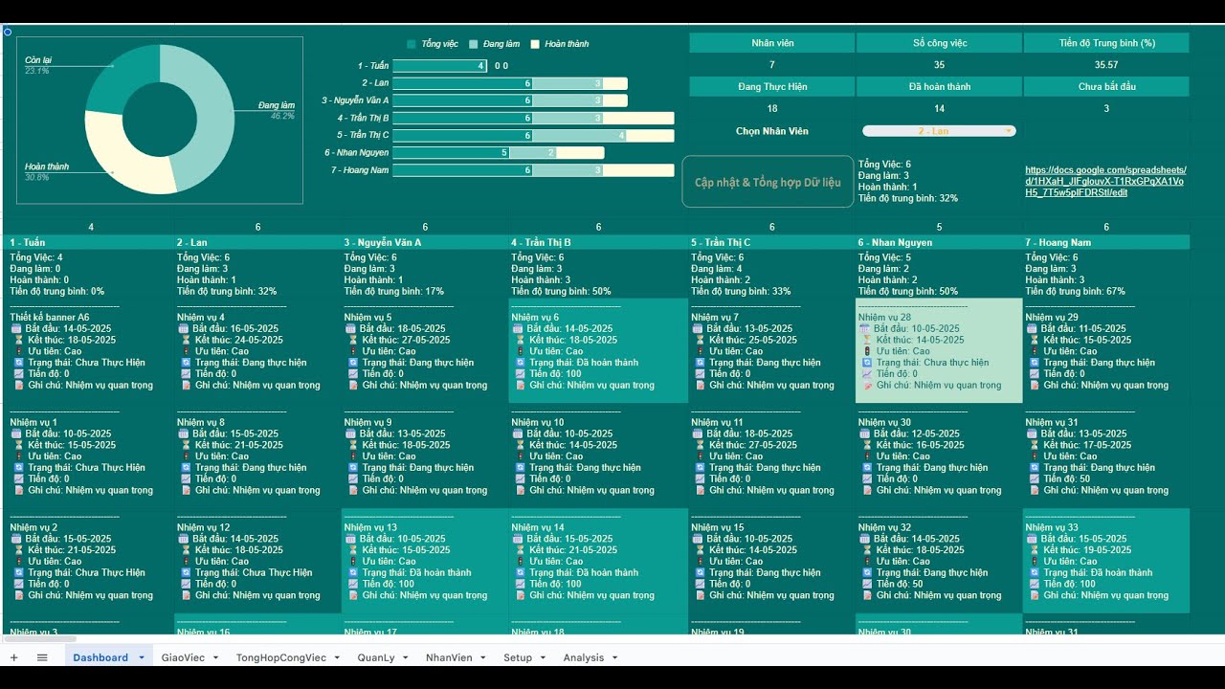Open the NhanVien tab dropdown arrow
1225x689 pixels.
[x=483, y=658]
